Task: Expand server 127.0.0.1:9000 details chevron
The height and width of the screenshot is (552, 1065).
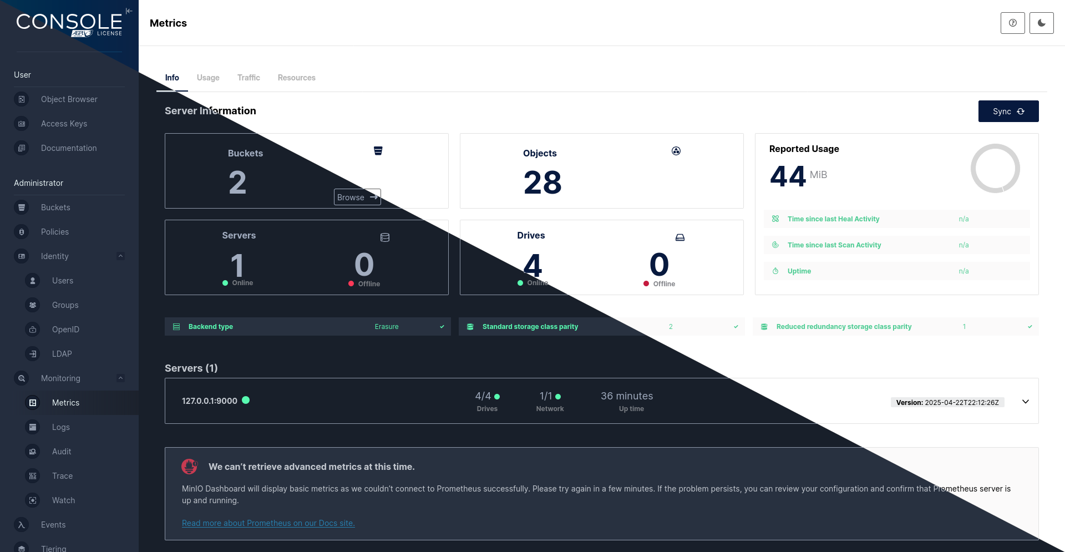Action: (1026, 402)
